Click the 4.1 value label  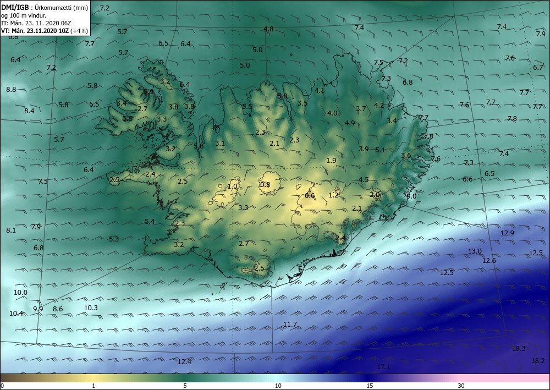(x=320, y=90)
